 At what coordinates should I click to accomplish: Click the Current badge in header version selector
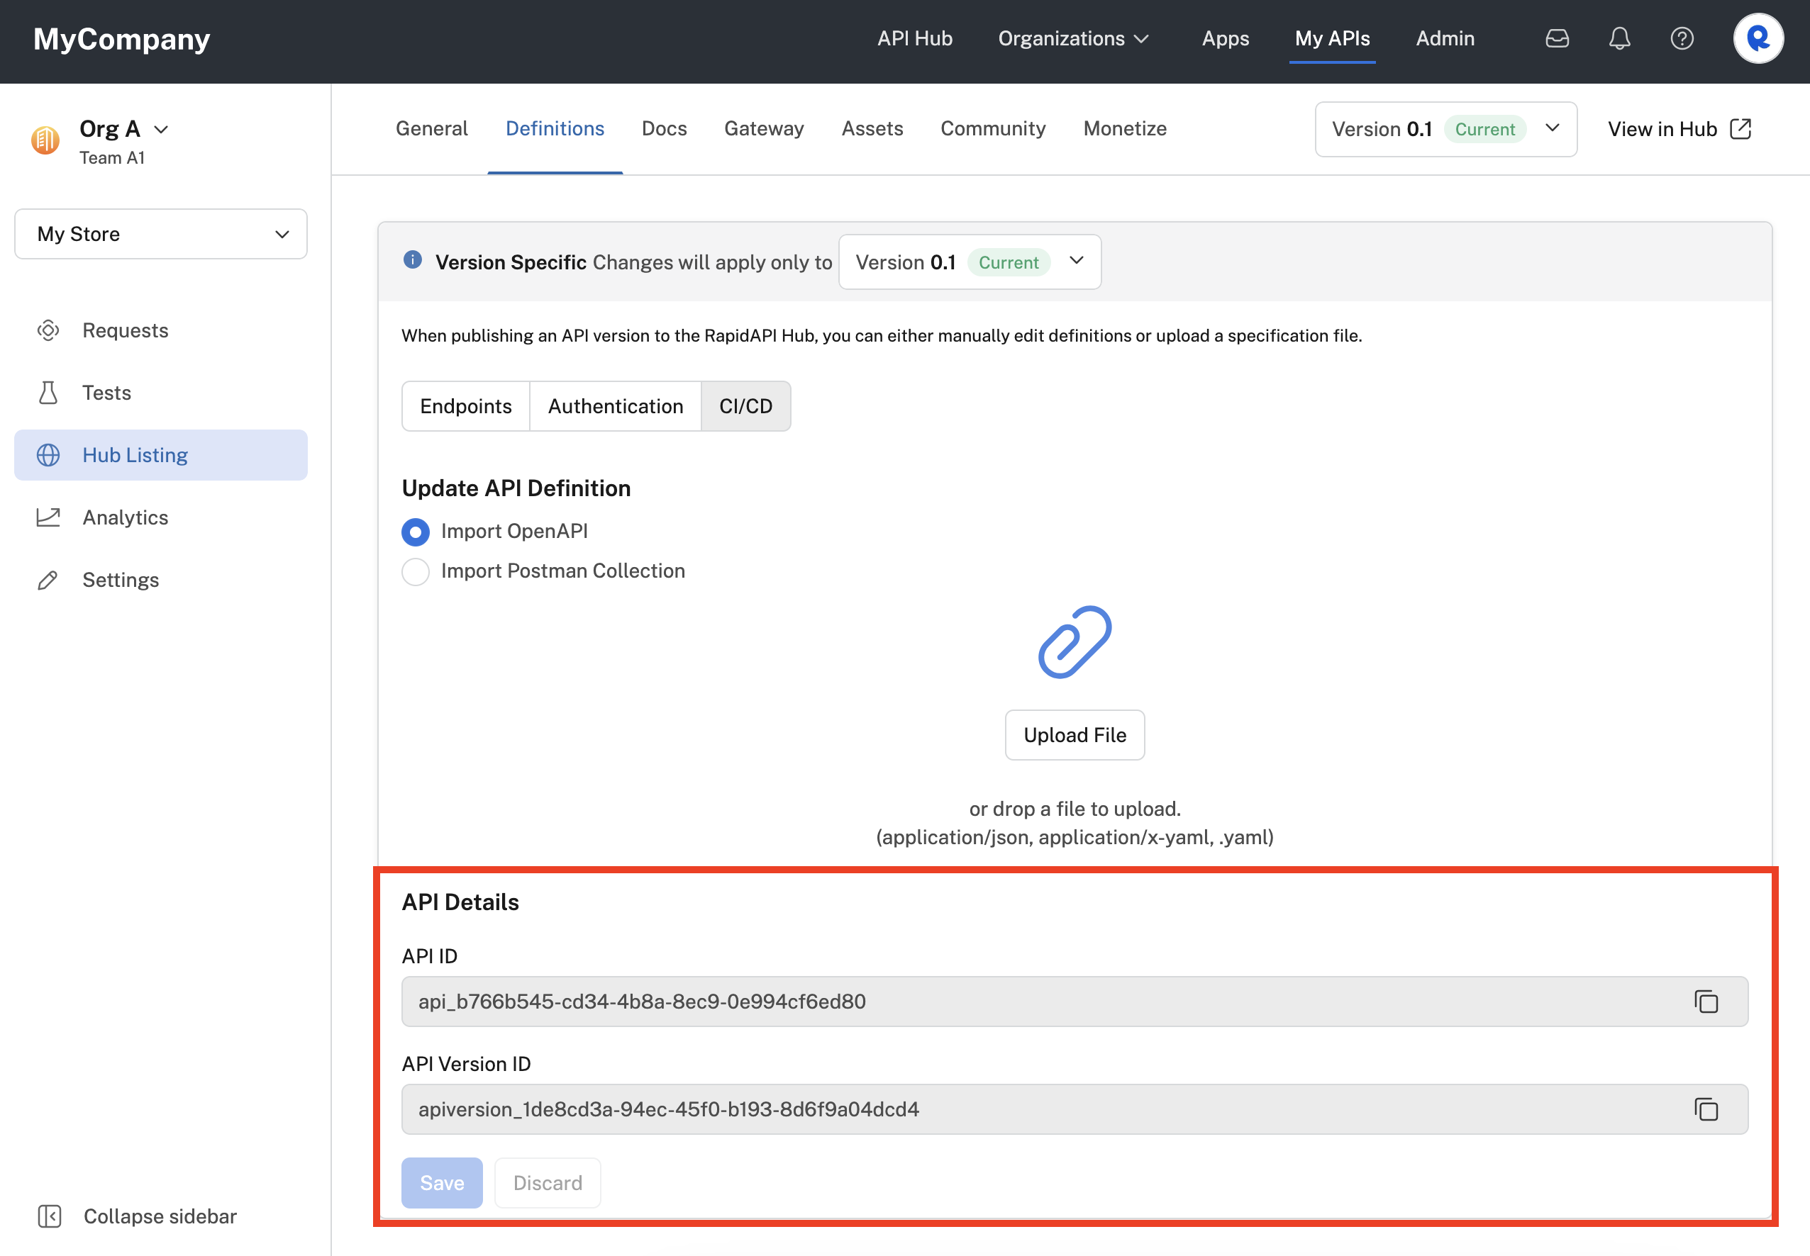(1485, 129)
